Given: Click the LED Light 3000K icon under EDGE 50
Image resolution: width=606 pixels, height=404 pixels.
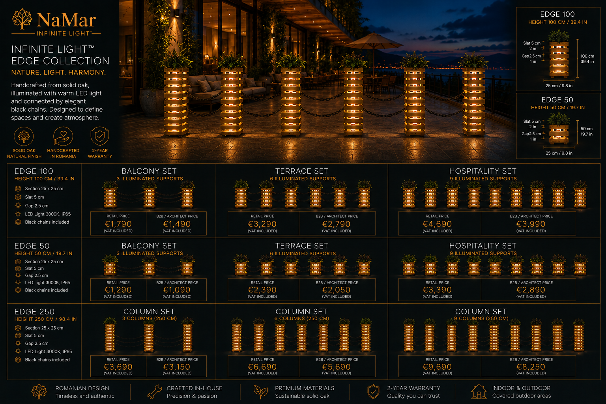Looking at the screenshot, I should coord(18,282).
